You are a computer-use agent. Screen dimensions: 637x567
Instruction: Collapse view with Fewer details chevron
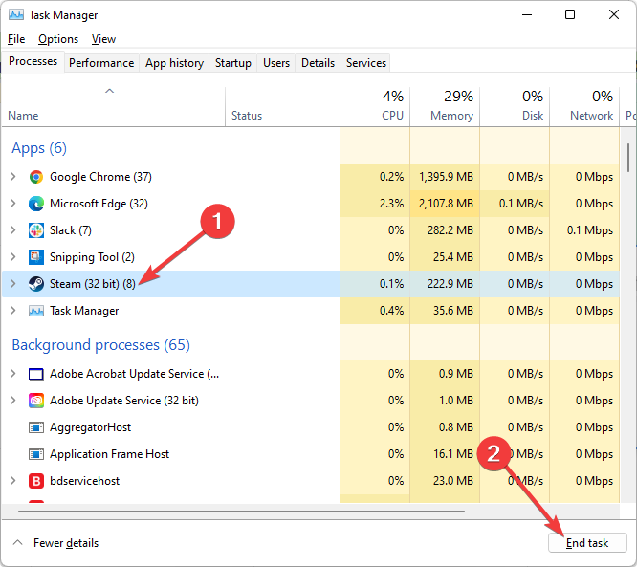[x=17, y=543]
